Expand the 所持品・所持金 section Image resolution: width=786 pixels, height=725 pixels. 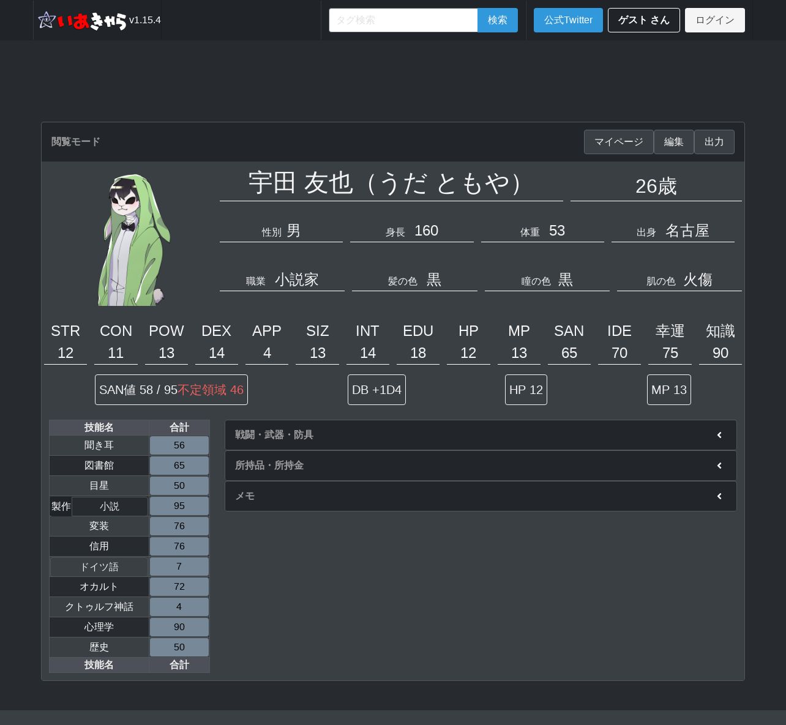pos(481,466)
